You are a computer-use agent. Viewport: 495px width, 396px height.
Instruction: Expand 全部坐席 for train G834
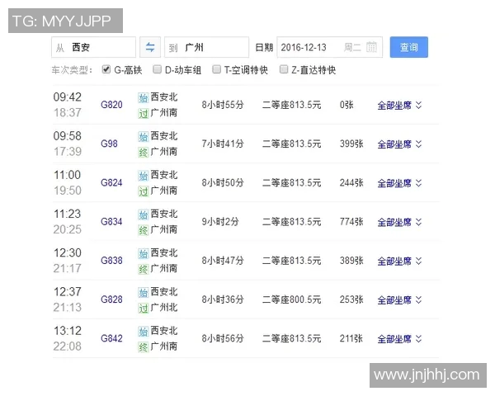point(399,222)
